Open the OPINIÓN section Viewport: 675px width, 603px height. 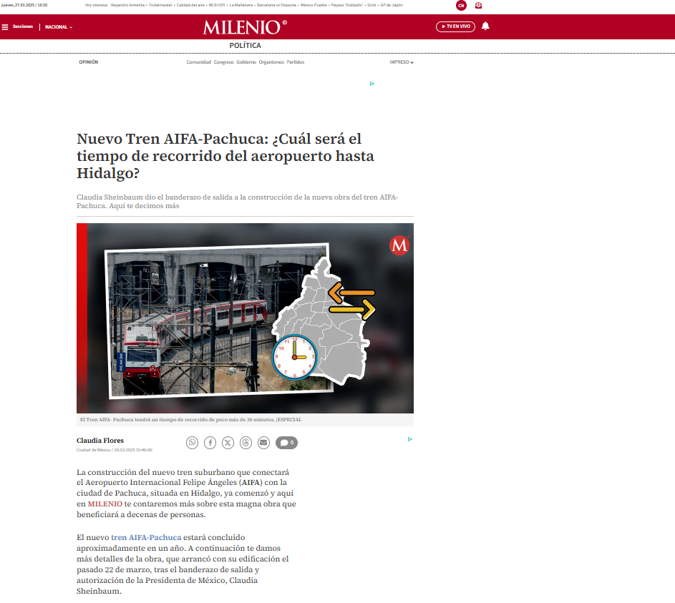coord(89,62)
